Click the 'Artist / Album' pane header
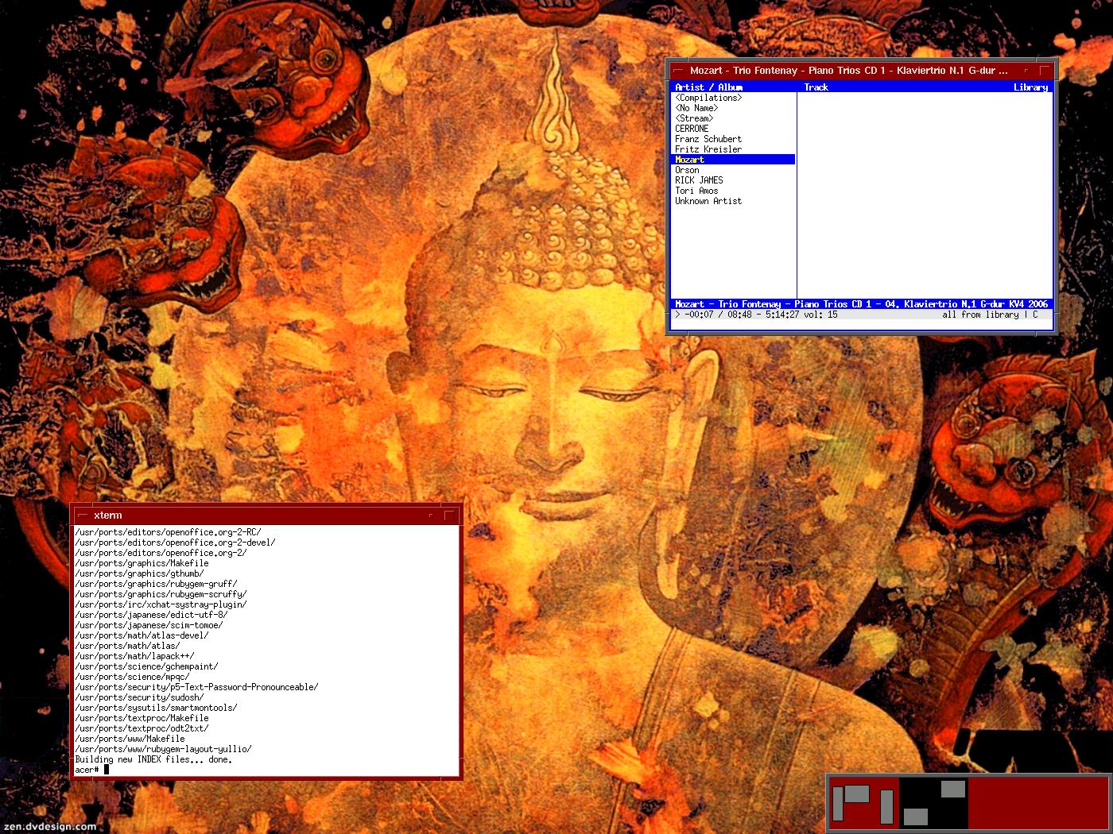Viewport: 1113px width, 834px height. [x=708, y=87]
